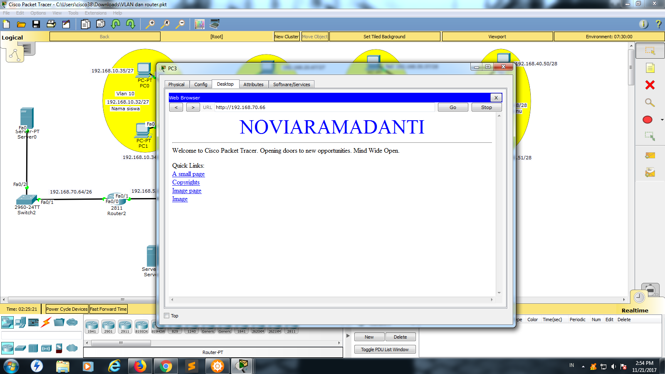Image resolution: width=665 pixels, height=374 pixels.
Task: Toggle the Top checkbox in PC3 window
Action: 167,316
